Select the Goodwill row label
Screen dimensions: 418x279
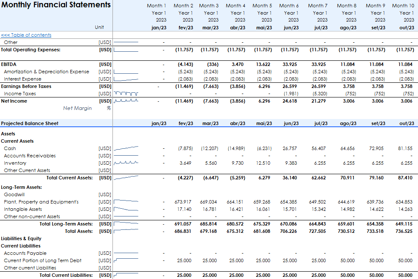click(x=13, y=194)
